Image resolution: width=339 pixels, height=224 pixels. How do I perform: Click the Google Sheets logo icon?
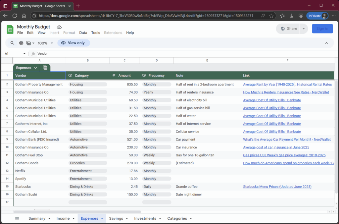click(10, 29)
